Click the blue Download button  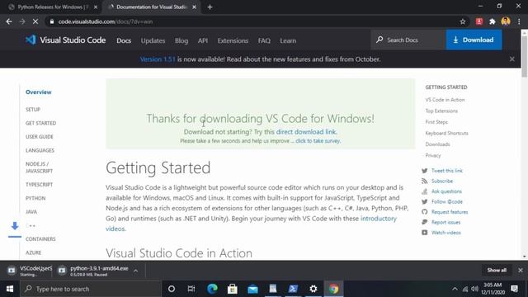[474, 40]
